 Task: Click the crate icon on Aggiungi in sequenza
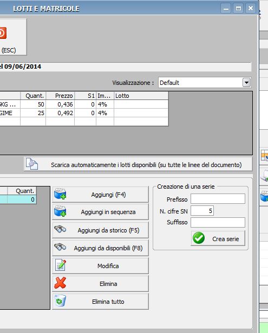(60, 211)
